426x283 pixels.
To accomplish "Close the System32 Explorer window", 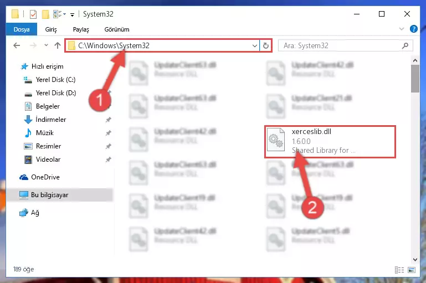I will point(407,14).
